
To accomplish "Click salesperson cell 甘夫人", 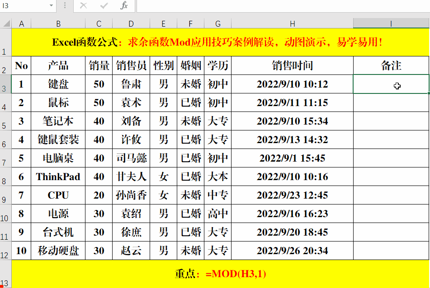I will click(x=131, y=177).
